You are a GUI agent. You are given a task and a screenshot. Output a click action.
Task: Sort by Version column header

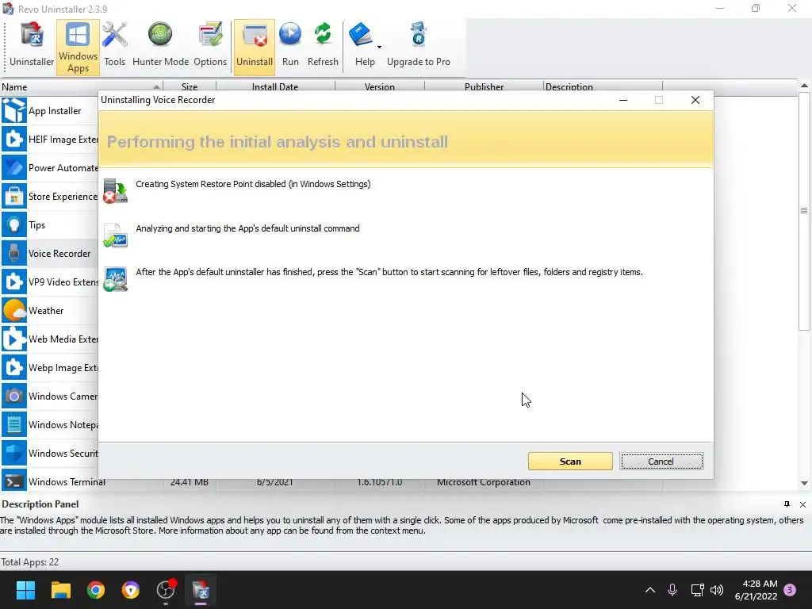(x=380, y=86)
